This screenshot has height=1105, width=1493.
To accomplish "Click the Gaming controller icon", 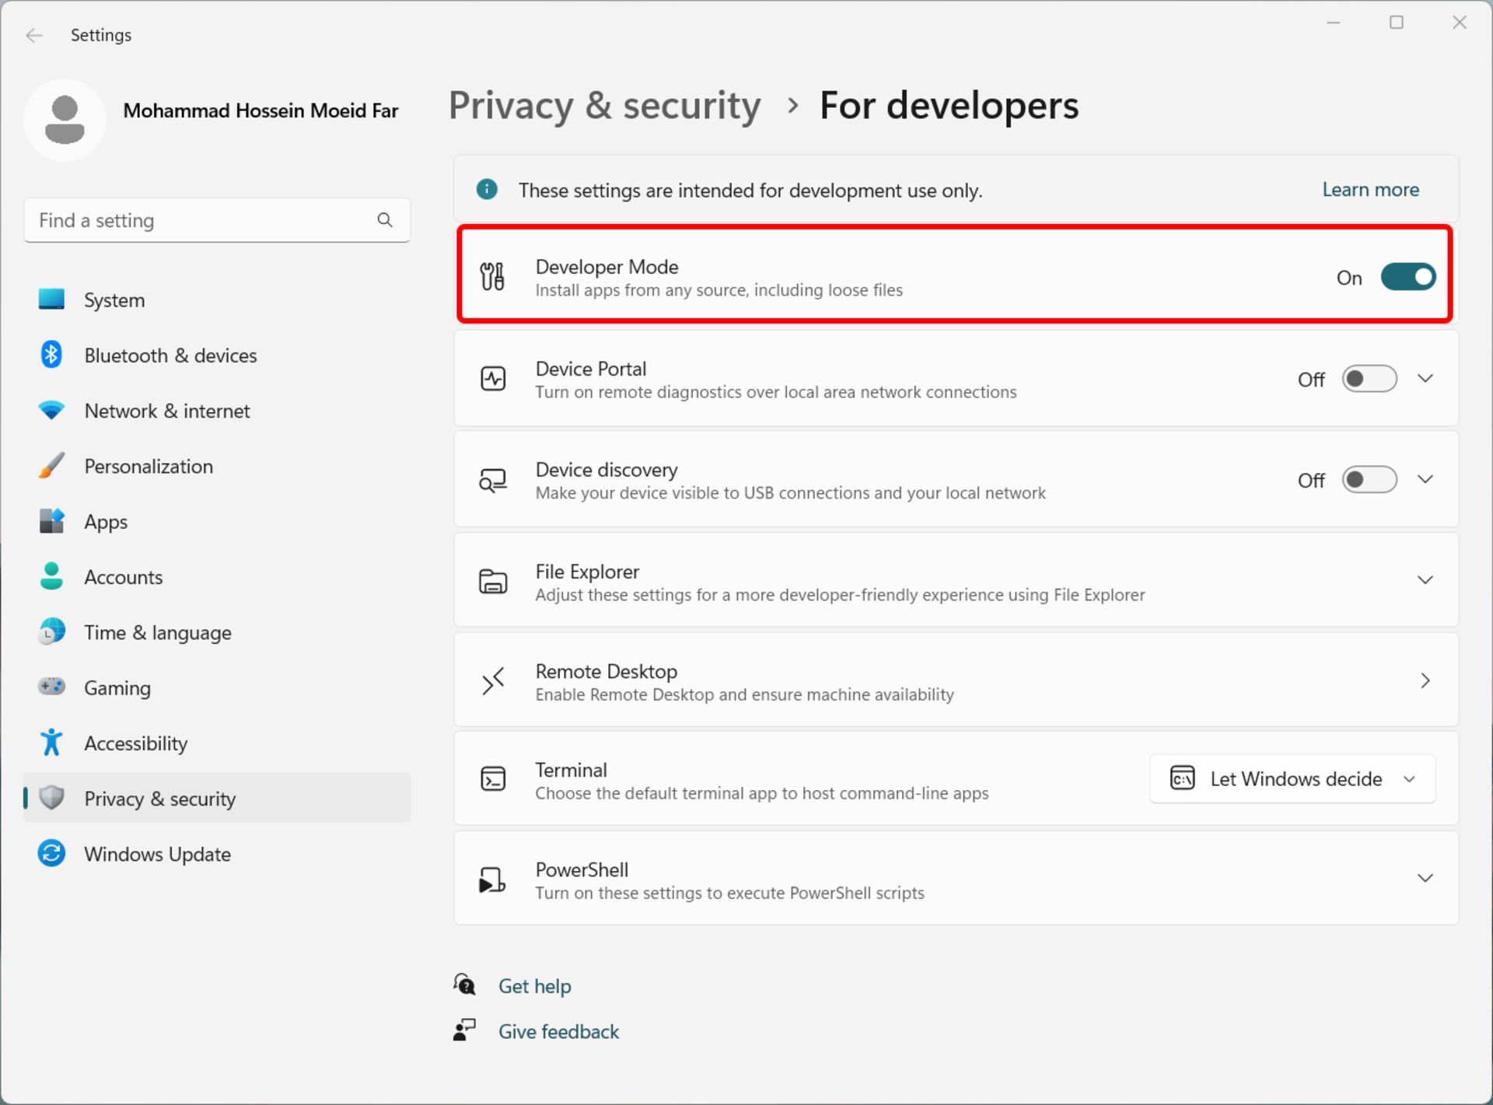I will [x=51, y=687].
